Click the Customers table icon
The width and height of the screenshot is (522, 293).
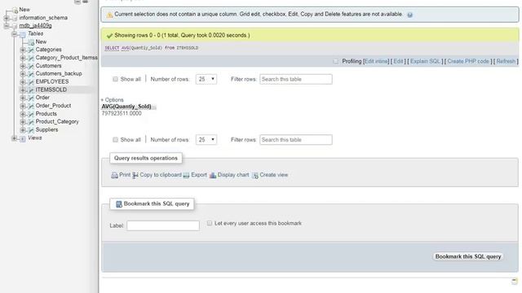point(31,66)
